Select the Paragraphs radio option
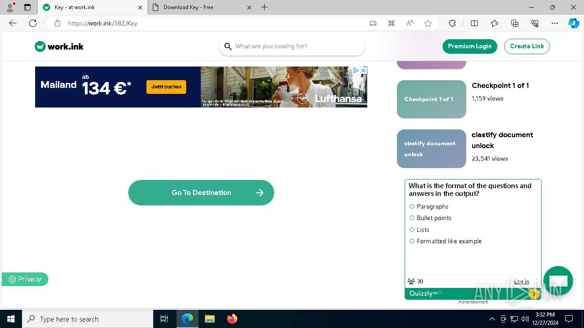This screenshot has width=584, height=328. click(412, 206)
